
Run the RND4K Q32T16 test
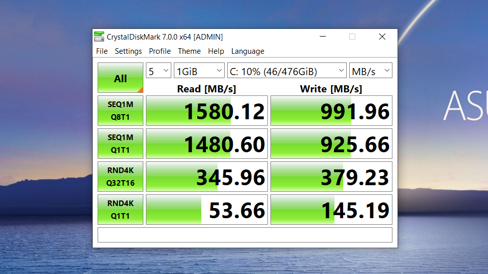(x=120, y=177)
